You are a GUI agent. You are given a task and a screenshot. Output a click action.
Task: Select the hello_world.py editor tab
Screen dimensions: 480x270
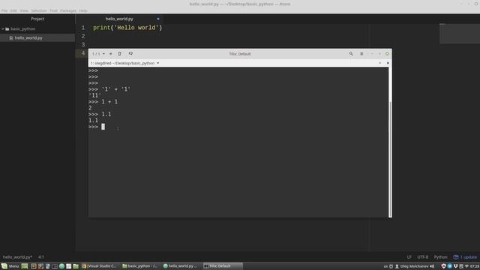119,19
